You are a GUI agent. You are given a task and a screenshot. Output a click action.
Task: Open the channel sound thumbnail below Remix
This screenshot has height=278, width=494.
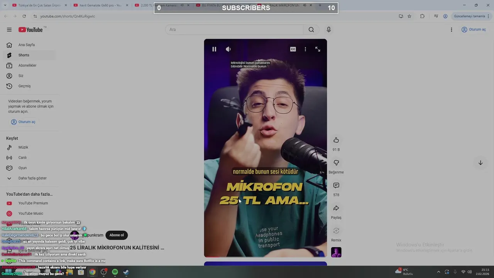(336, 253)
